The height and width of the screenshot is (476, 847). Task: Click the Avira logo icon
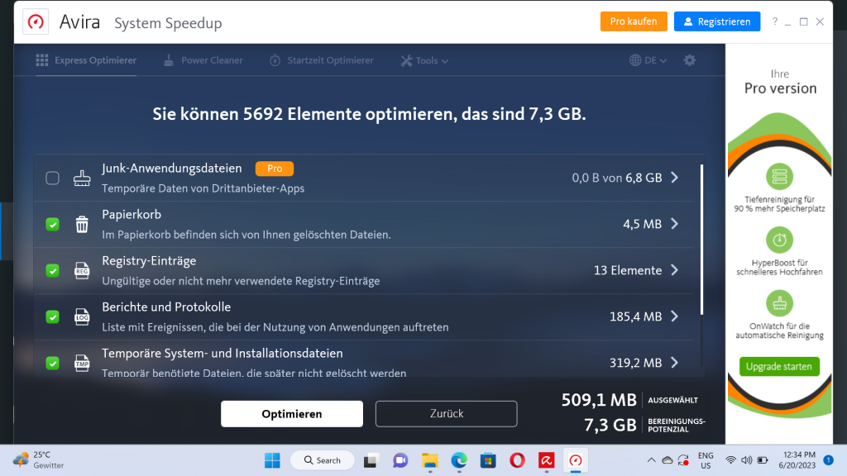coord(36,22)
